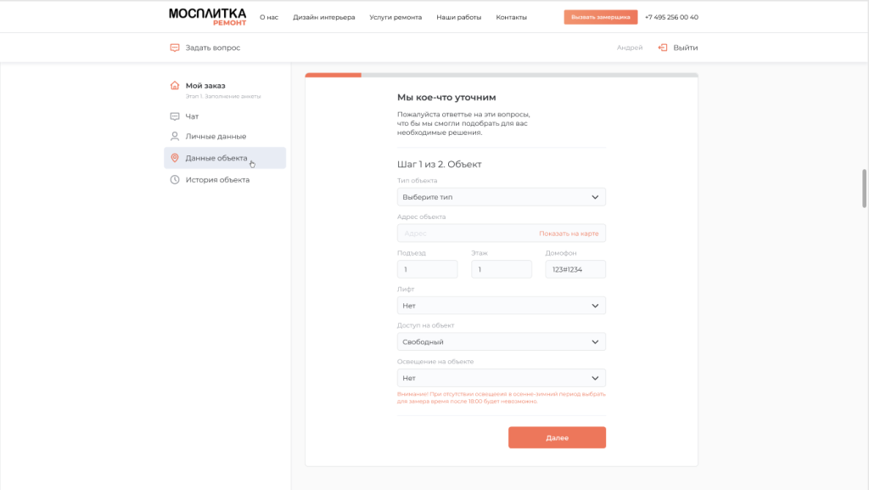
Task: Click the location pin icon for Данные объекта
Action: click(175, 158)
